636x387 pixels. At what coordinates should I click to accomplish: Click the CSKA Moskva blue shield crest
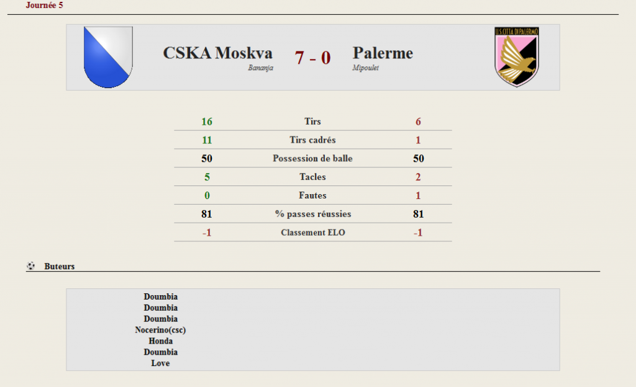coord(108,57)
